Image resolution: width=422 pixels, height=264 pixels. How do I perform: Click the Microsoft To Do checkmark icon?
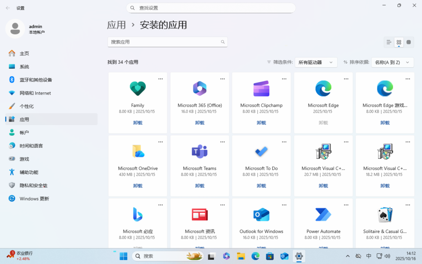[x=261, y=151]
